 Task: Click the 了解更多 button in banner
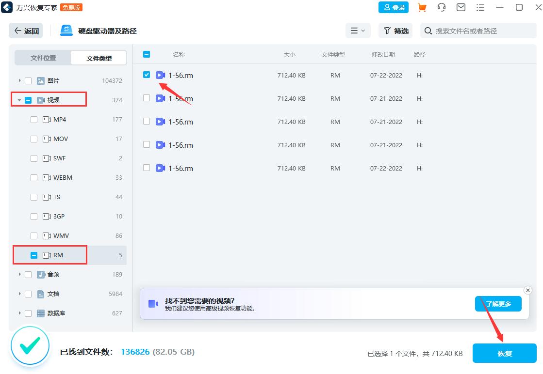click(x=498, y=304)
